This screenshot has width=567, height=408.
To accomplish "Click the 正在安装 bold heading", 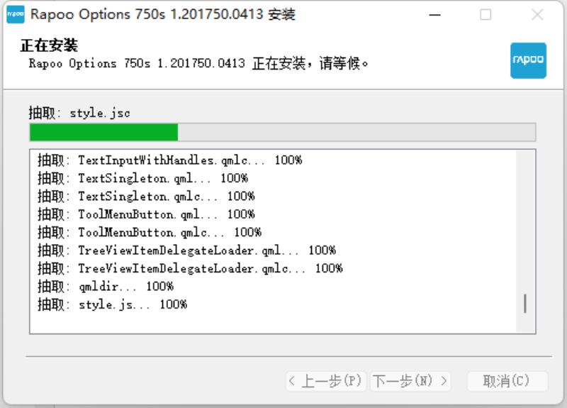I will (49, 45).
